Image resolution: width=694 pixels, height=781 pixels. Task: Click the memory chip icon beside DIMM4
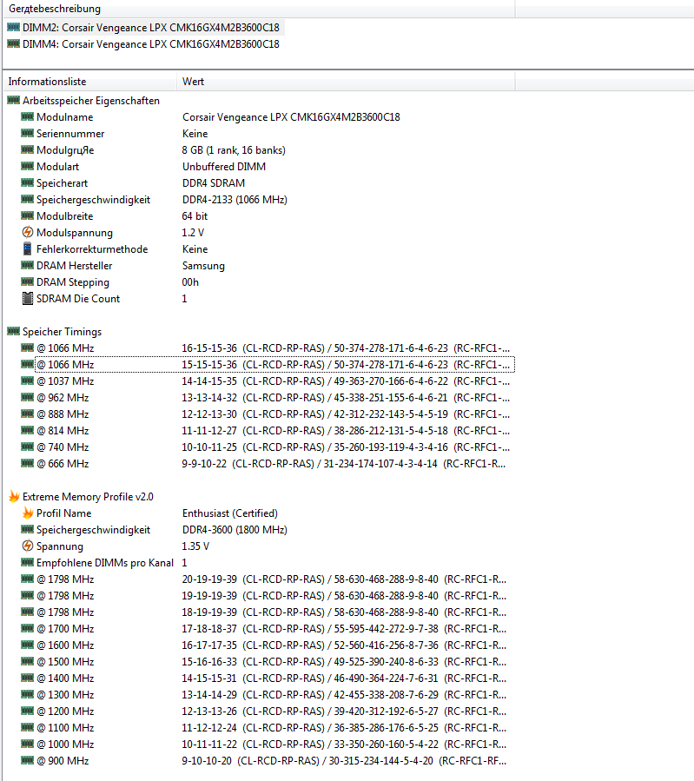coord(13,43)
